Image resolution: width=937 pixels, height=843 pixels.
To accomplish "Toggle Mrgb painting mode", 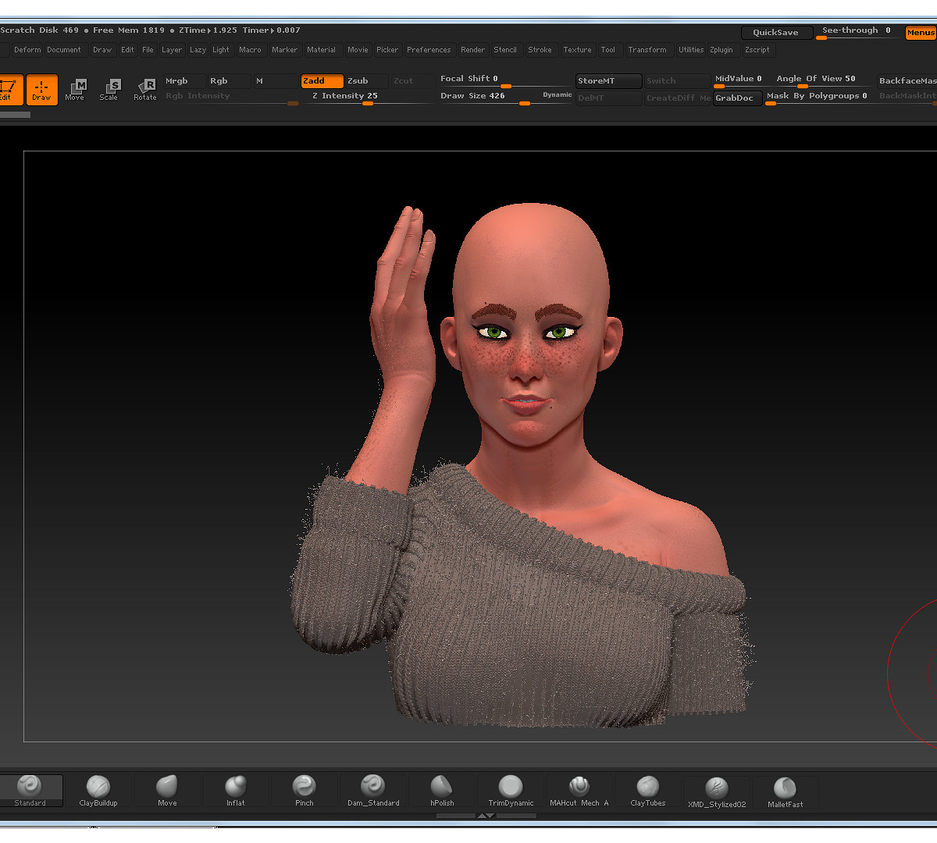I will pyautogui.click(x=184, y=81).
